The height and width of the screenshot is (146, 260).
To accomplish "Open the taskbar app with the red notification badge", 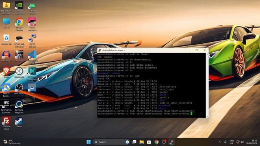I will point(164,142).
